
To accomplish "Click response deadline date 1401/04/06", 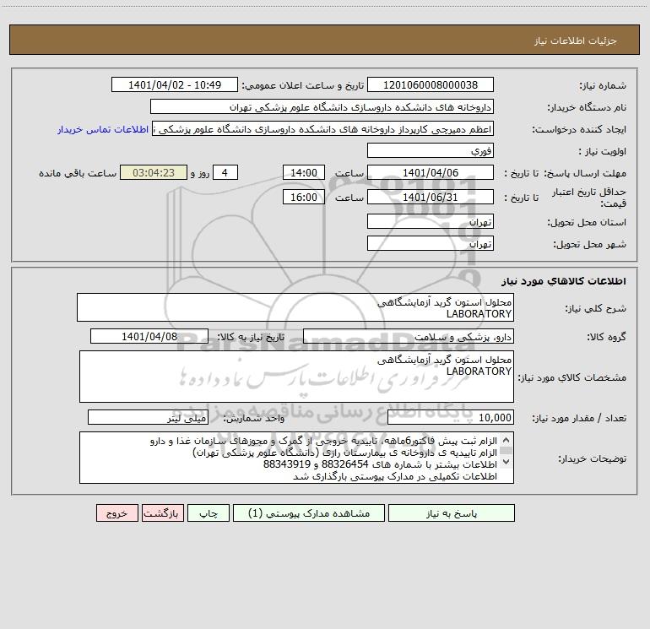I will coord(431,172).
